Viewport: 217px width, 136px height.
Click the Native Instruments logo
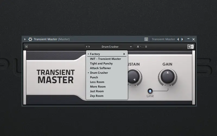190,47
